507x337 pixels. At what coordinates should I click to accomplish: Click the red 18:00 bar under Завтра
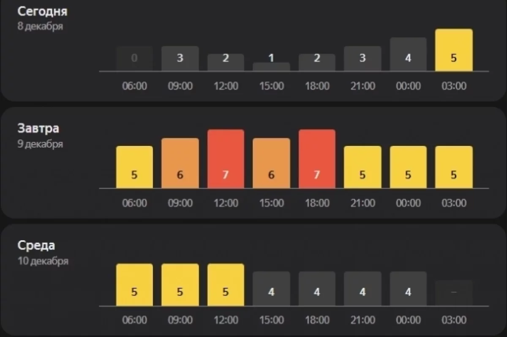tap(317, 159)
